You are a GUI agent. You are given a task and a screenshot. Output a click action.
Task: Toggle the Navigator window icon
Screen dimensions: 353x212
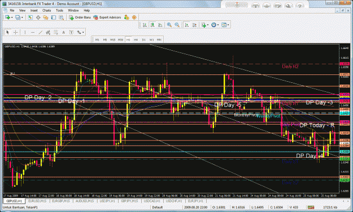(x=46, y=17)
